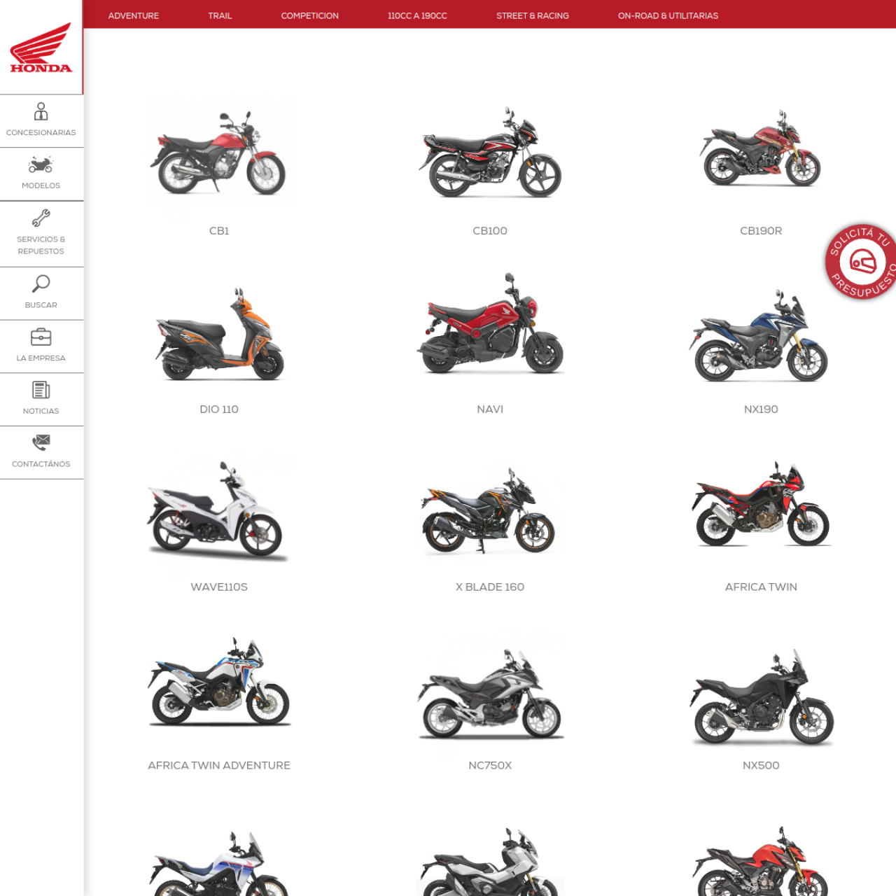896x896 pixels.
Task: Click the AFRICA TWIN name link
Action: (761, 587)
